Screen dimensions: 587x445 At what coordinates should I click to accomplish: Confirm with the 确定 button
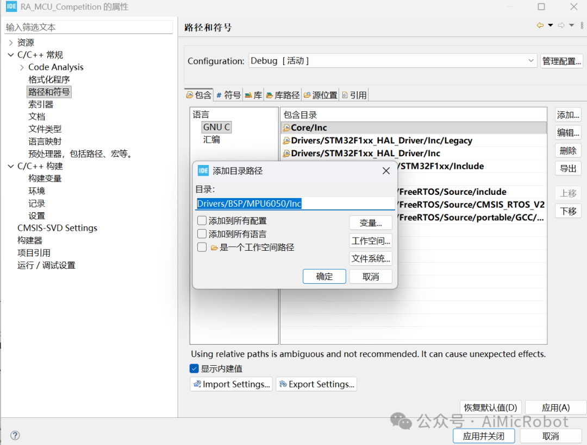click(x=324, y=276)
